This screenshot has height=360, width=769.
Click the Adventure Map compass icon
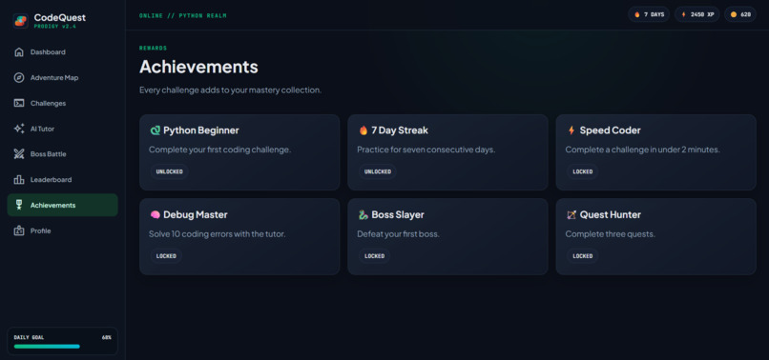coord(19,77)
